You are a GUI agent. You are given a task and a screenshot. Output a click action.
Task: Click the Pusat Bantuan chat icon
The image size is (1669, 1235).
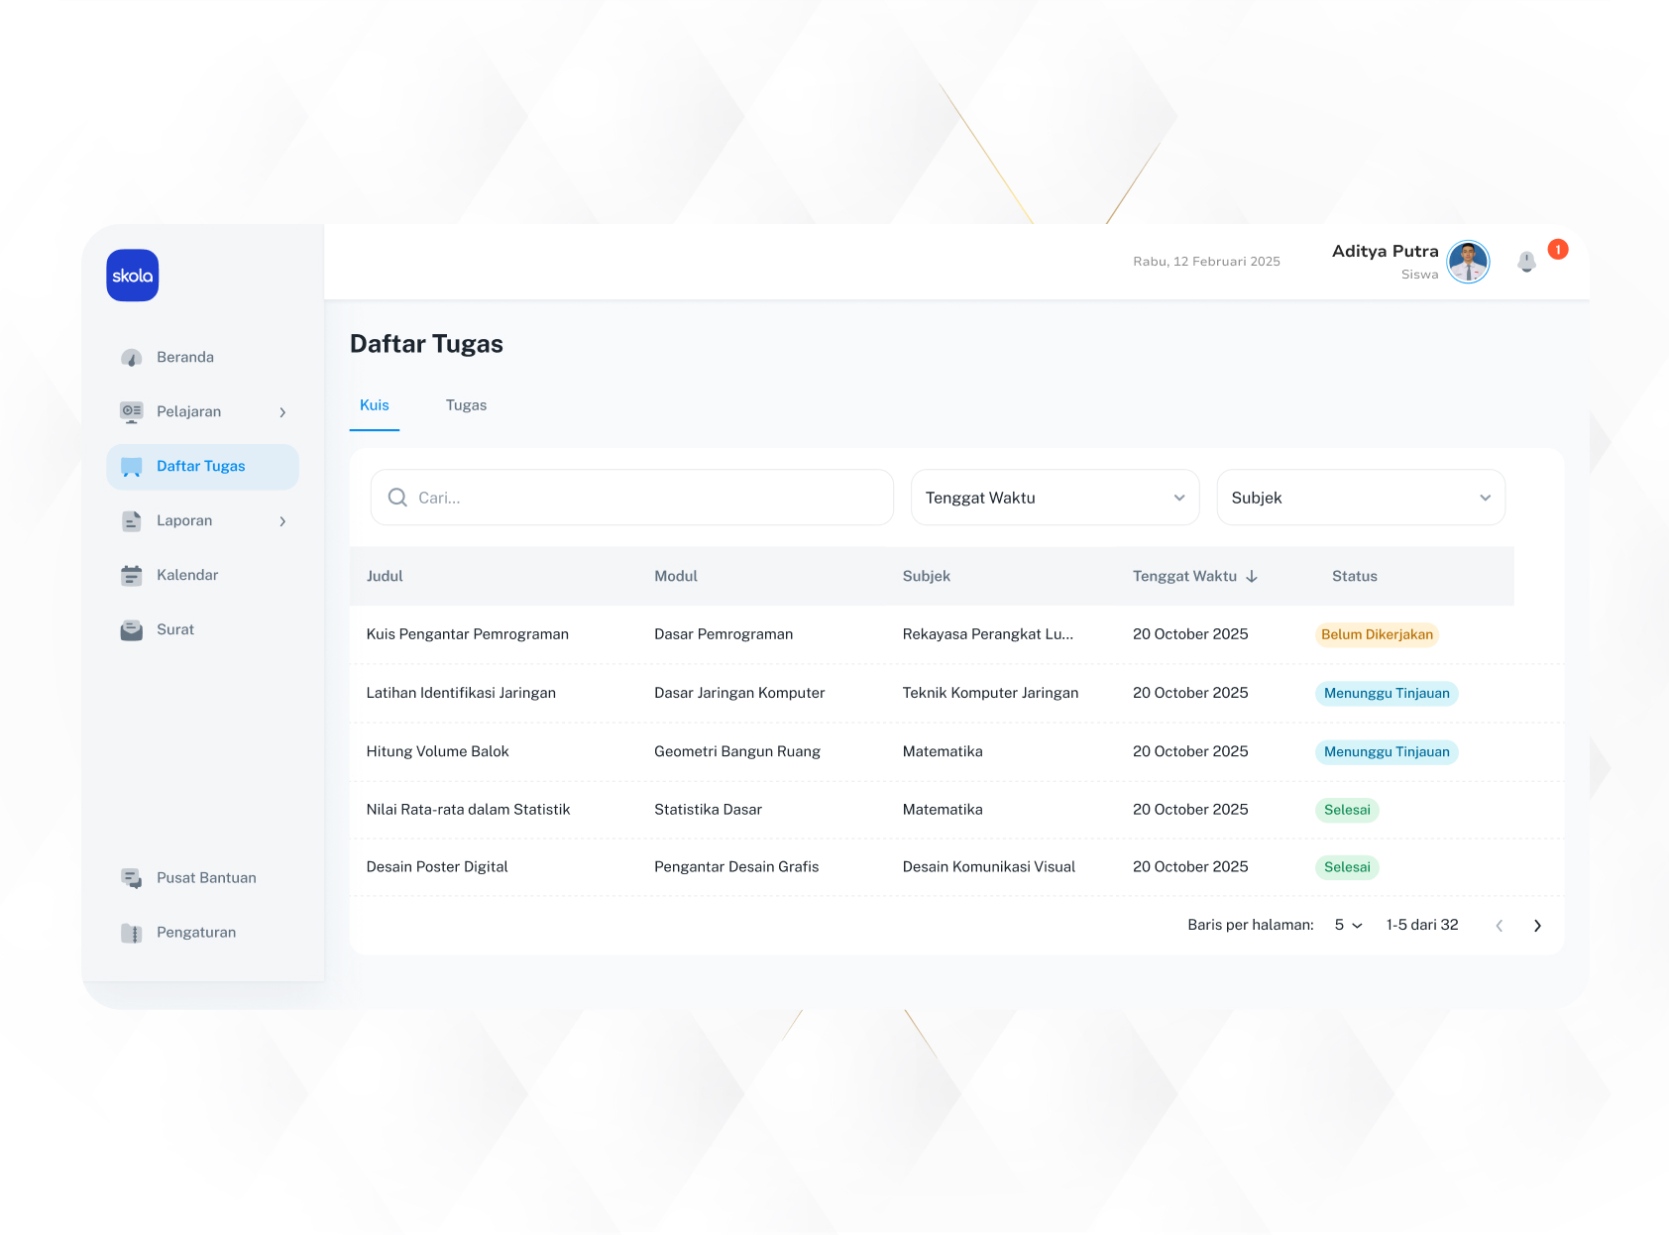[131, 878]
